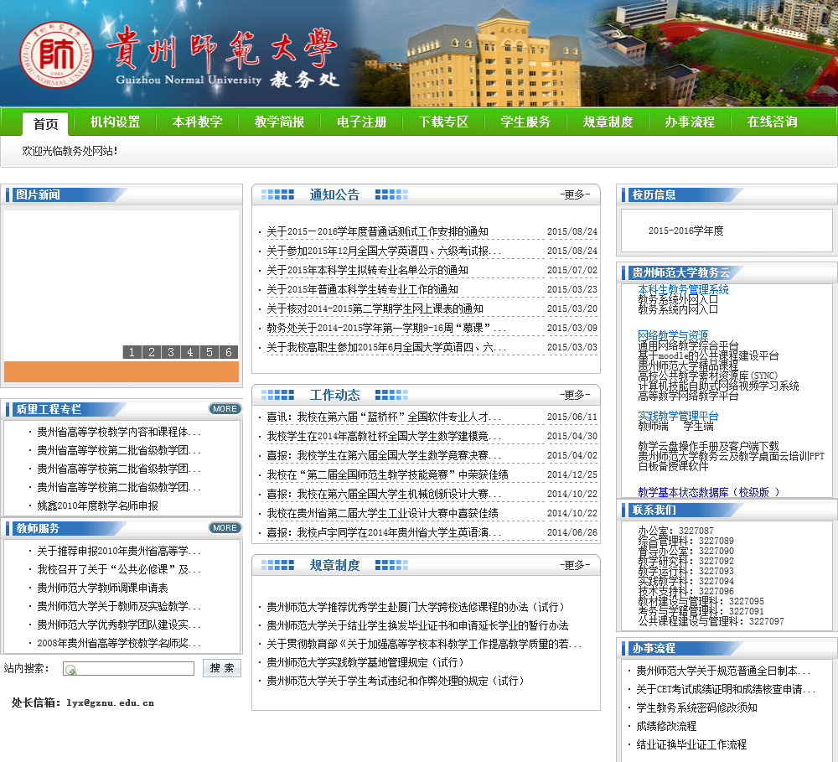The width and height of the screenshot is (838, 762).
Task: Open 办事流程 in the navigation bar
Action: tap(690, 122)
